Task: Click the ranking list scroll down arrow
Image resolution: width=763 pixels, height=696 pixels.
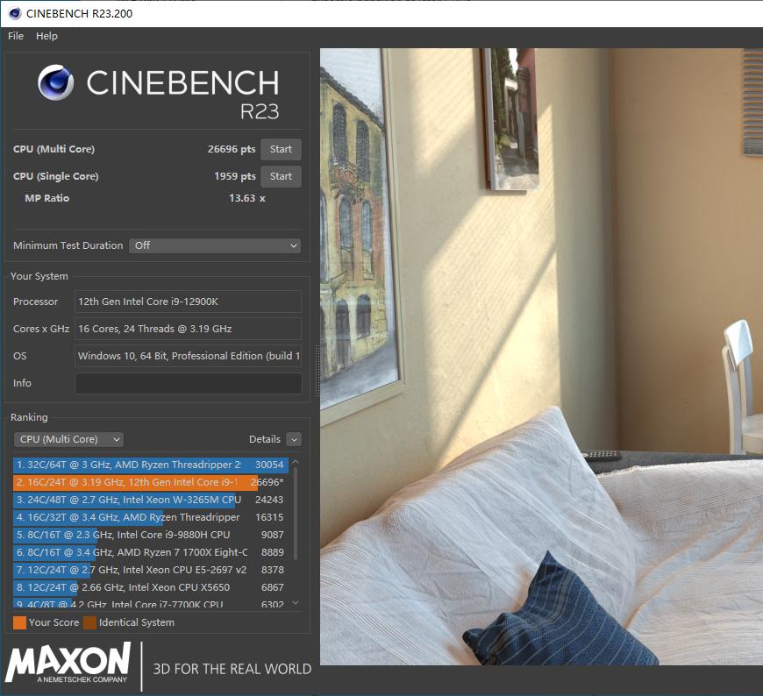Action: (x=296, y=602)
